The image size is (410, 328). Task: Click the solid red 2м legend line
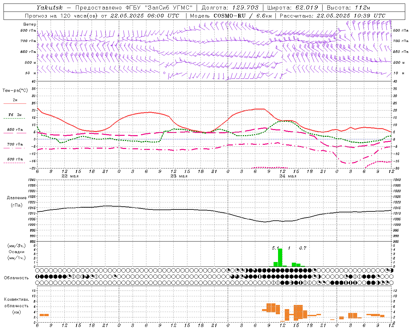[x=15, y=103]
